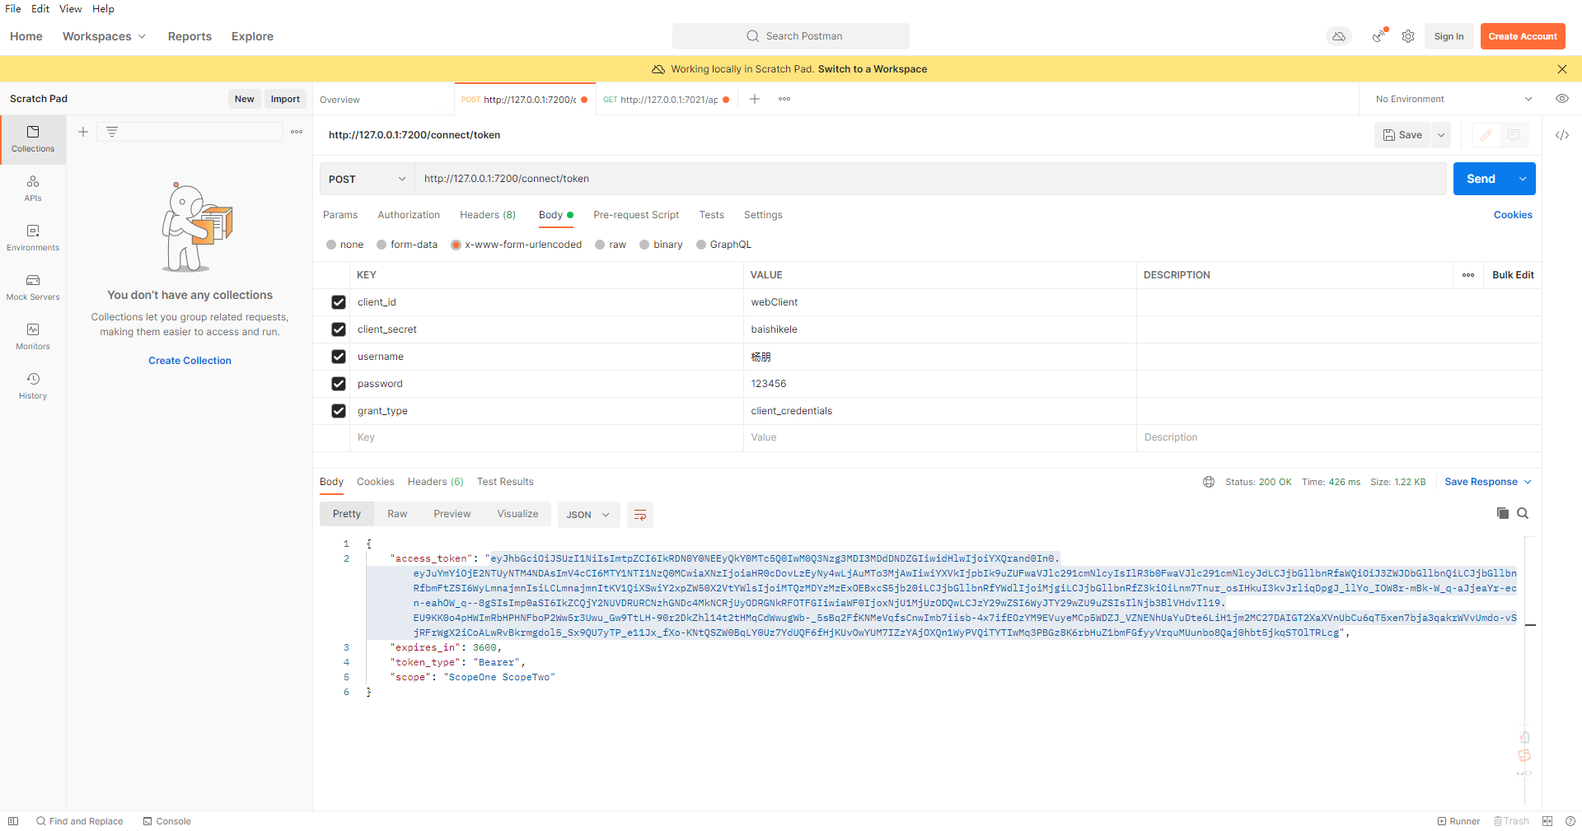Switch to the Authorization tab
The height and width of the screenshot is (831, 1582).
(409, 215)
